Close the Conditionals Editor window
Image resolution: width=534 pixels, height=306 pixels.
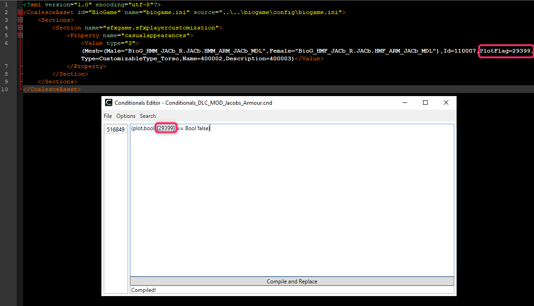(446, 102)
